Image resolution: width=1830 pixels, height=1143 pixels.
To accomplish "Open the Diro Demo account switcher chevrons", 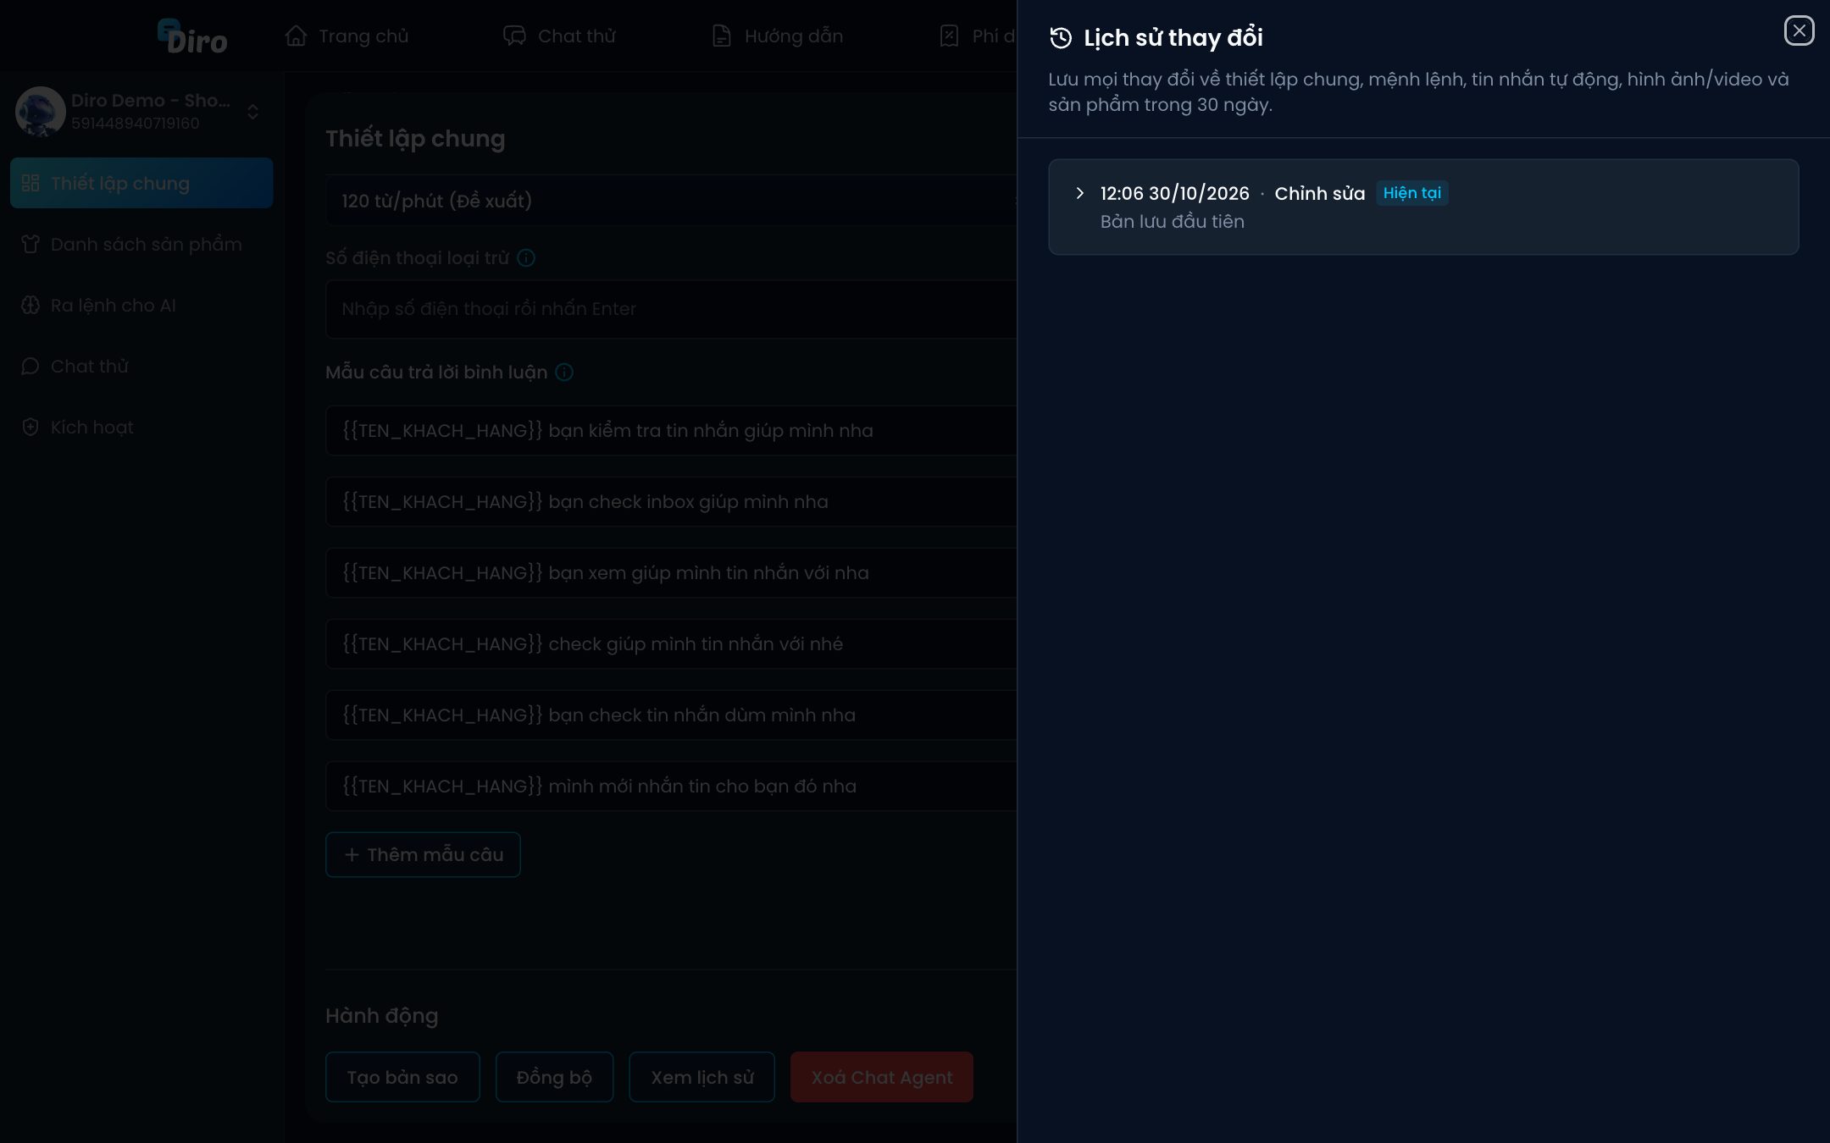I will (252, 112).
